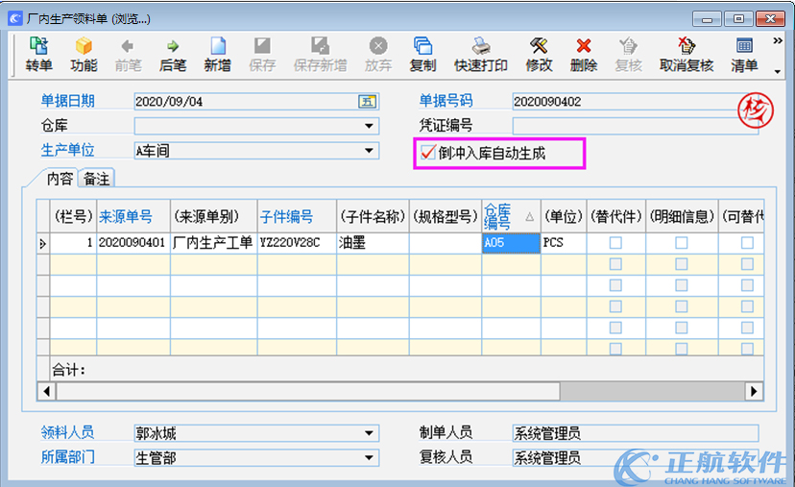Open the calendar picker in 单据日期 field
The image size is (795, 487).
[x=367, y=102]
